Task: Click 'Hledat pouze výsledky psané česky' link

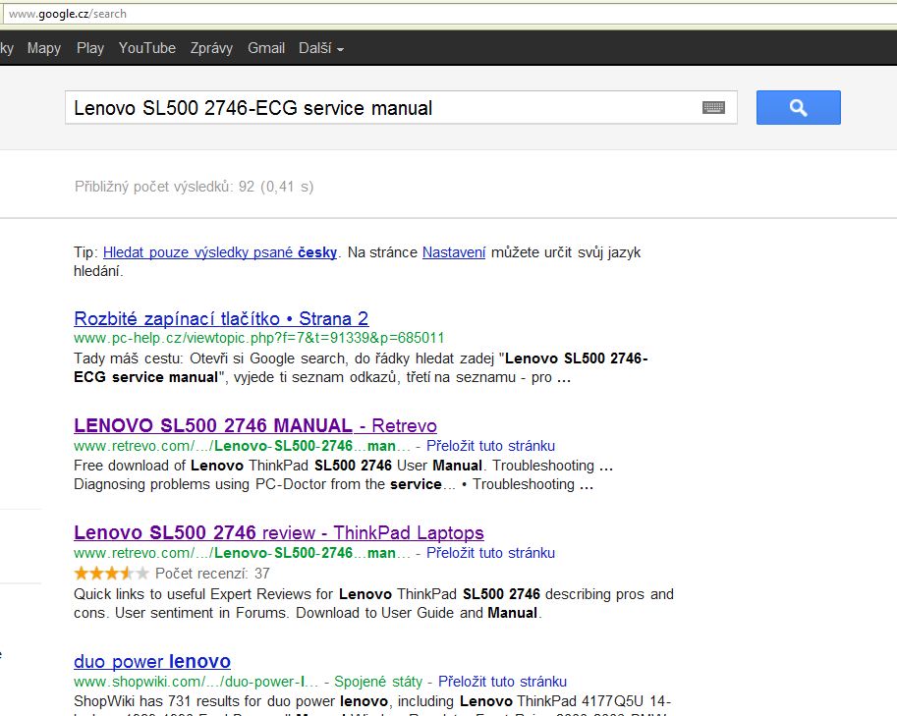Action: 220,252
